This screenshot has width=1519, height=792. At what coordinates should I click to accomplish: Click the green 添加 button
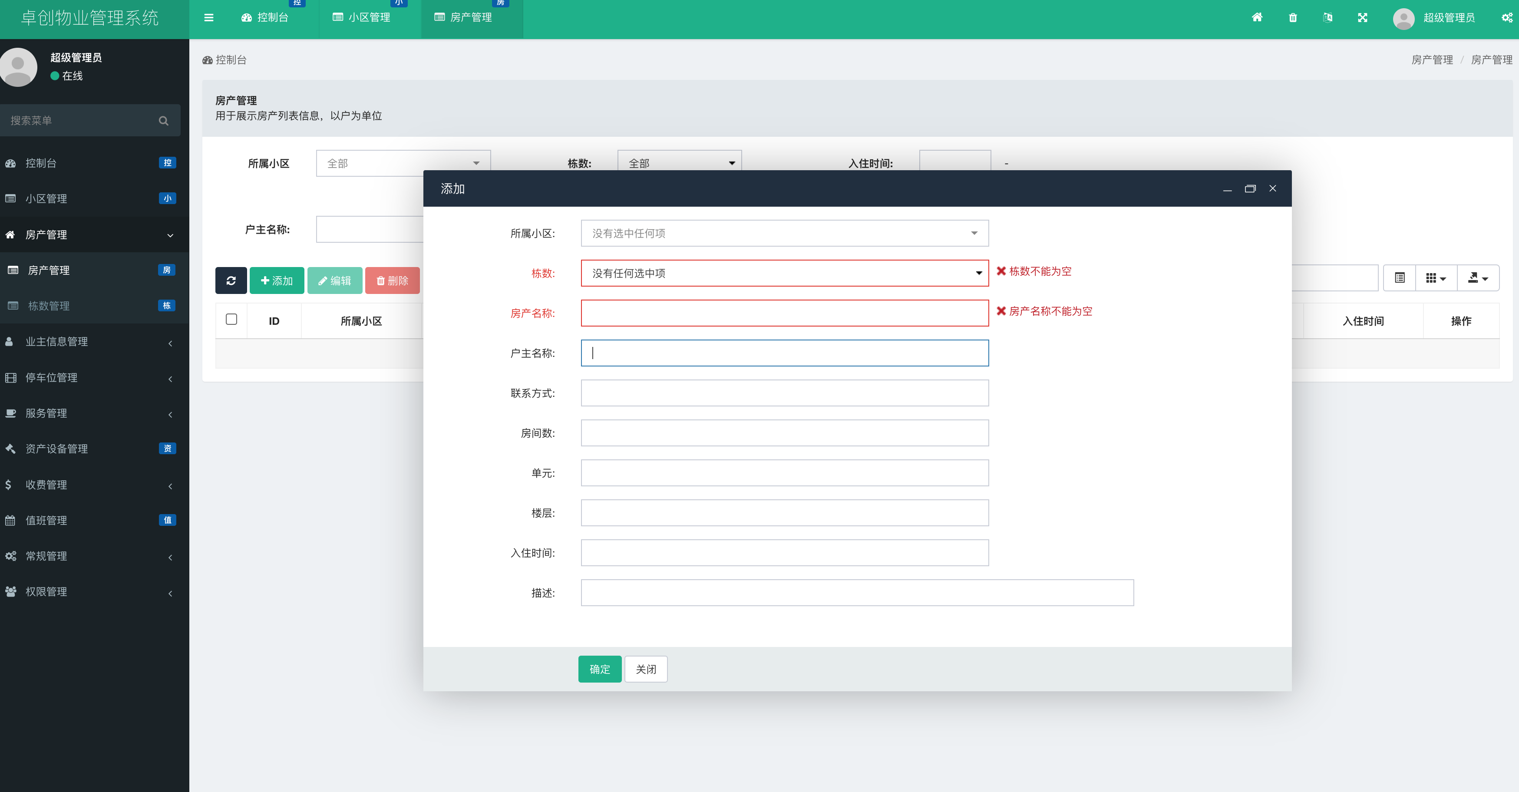click(277, 280)
